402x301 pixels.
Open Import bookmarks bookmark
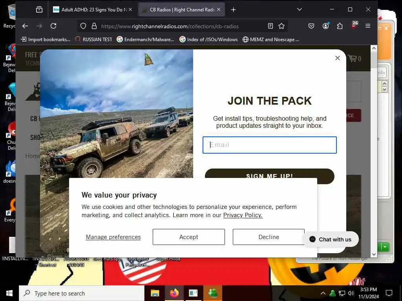pyautogui.click(x=46, y=40)
